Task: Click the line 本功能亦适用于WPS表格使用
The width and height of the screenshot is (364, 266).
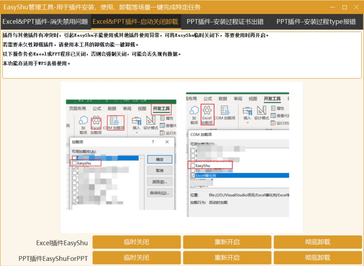Action: (x=36, y=63)
